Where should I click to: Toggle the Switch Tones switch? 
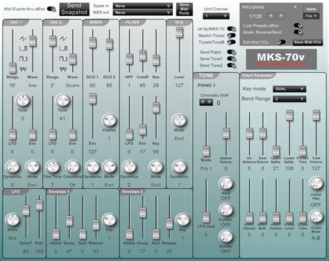[x=231, y=35]
